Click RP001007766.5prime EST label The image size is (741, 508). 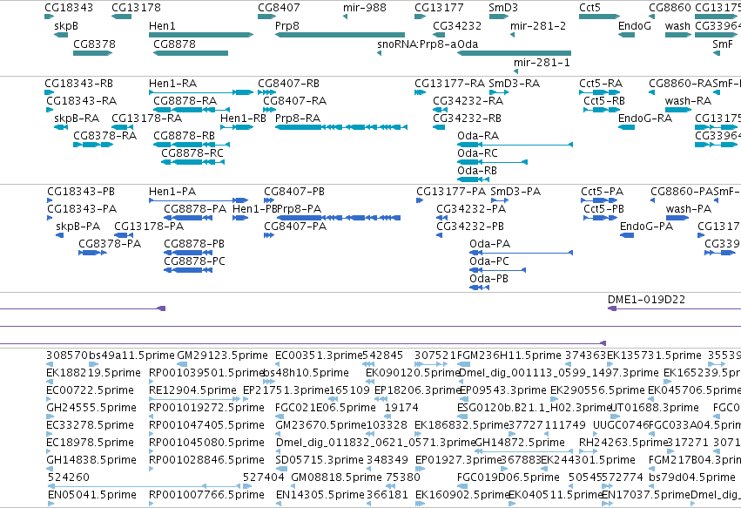coord(206,495)
